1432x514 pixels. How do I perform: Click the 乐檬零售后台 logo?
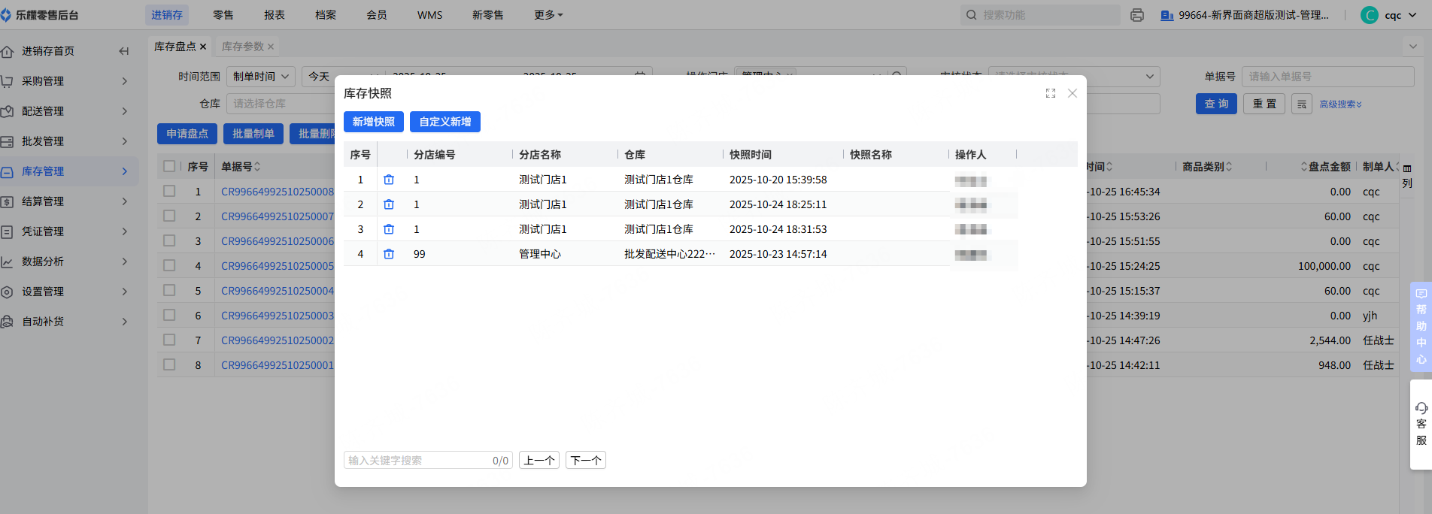click(40, 15)
